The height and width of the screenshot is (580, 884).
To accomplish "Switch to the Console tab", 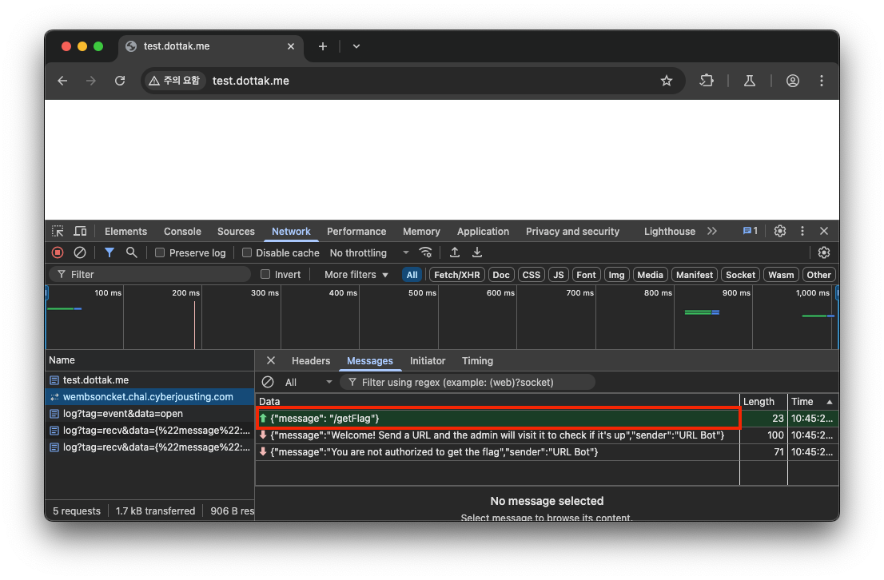I will coord(182,231).
